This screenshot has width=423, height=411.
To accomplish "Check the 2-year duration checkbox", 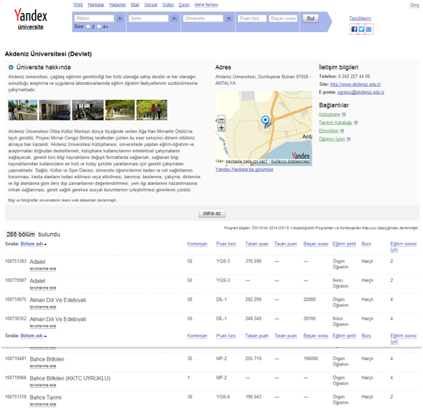I will click(x=89, y=27).
